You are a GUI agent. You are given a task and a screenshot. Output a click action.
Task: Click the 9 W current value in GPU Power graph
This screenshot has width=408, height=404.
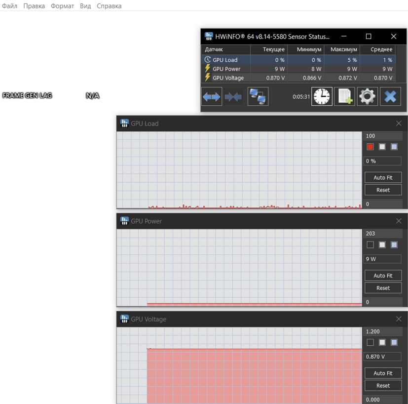(x=382, y=259)
